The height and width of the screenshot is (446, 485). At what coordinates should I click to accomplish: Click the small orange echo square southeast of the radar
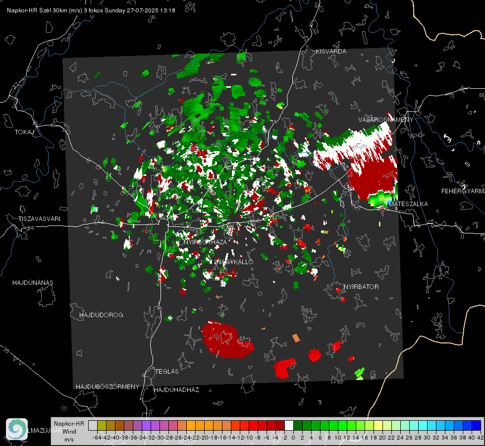[296, 337]
